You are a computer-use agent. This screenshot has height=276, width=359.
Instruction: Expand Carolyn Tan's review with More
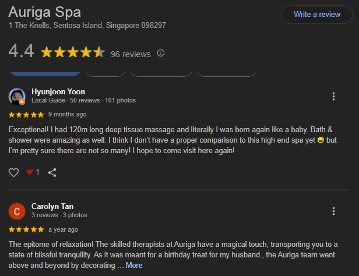(134, 265)
